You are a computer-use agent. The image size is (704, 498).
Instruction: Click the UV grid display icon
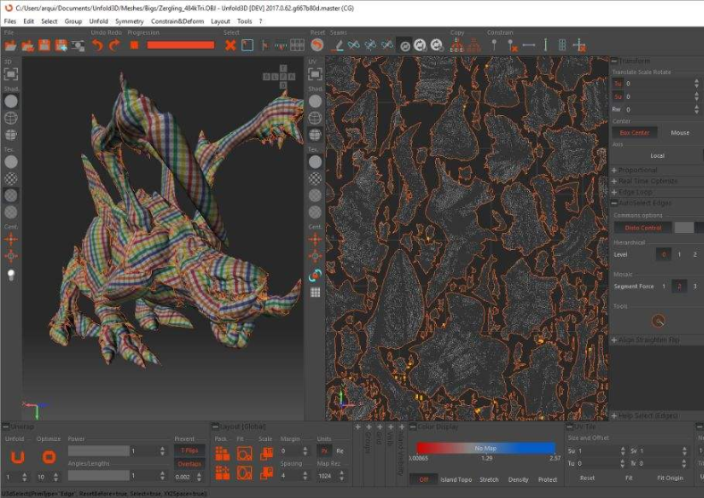[315, 293]
